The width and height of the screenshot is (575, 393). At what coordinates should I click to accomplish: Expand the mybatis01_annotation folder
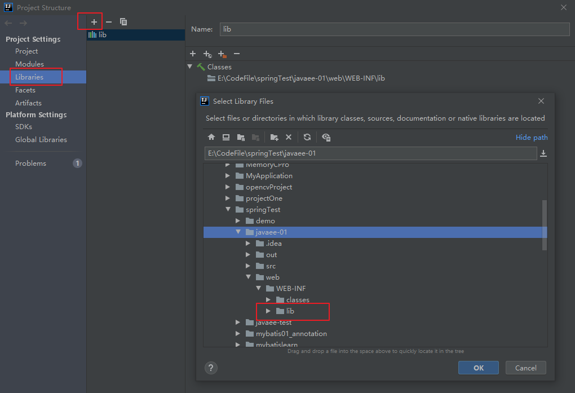coord(238,334)
